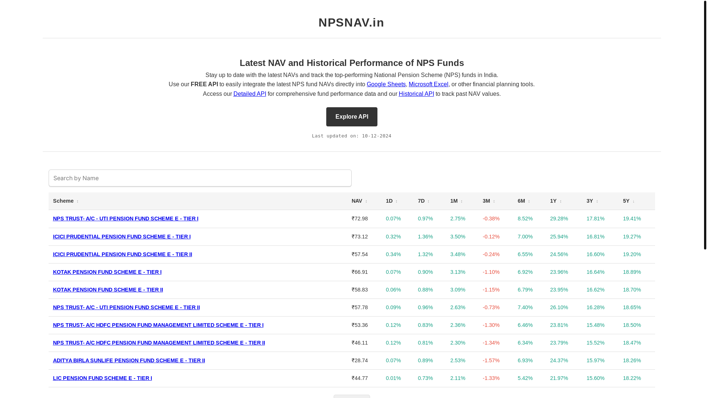707x398 pixels.
Task: Click NAV value ₹57.54
Action: [359, 254]
